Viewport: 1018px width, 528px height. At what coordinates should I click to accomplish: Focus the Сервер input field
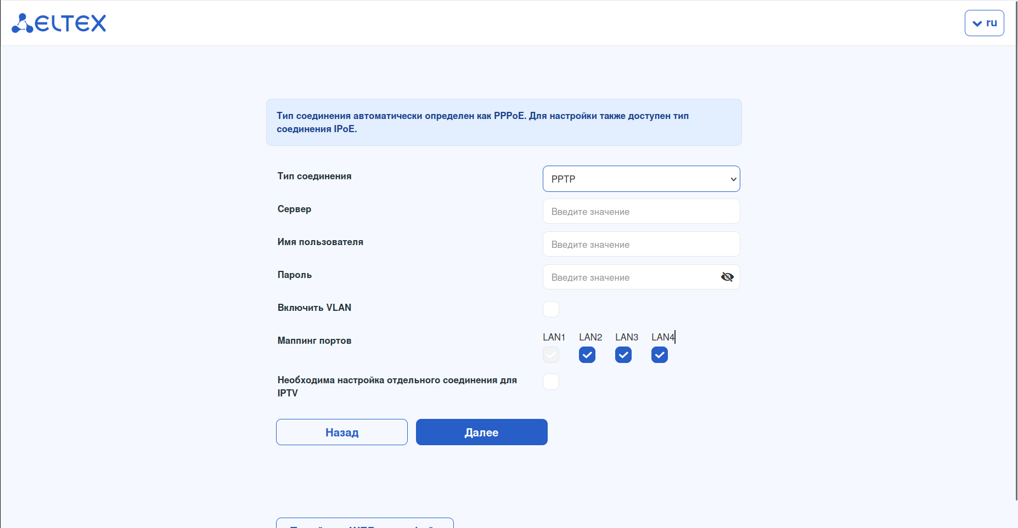[641, 212]
